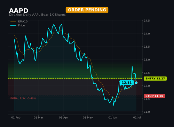Select the AAPD ticker title

(x=19, y=11)
